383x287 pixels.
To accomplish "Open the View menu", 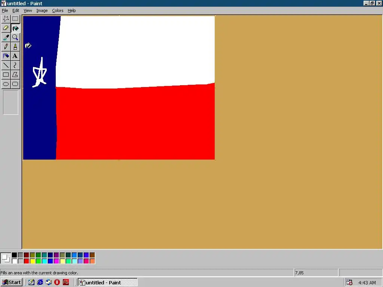I will click(x=28, y=10).
